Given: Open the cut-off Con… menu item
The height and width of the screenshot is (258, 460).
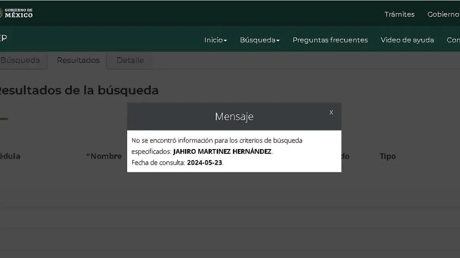Looking at the screenshot, I should pyautogui.click(x=453, y=40).
